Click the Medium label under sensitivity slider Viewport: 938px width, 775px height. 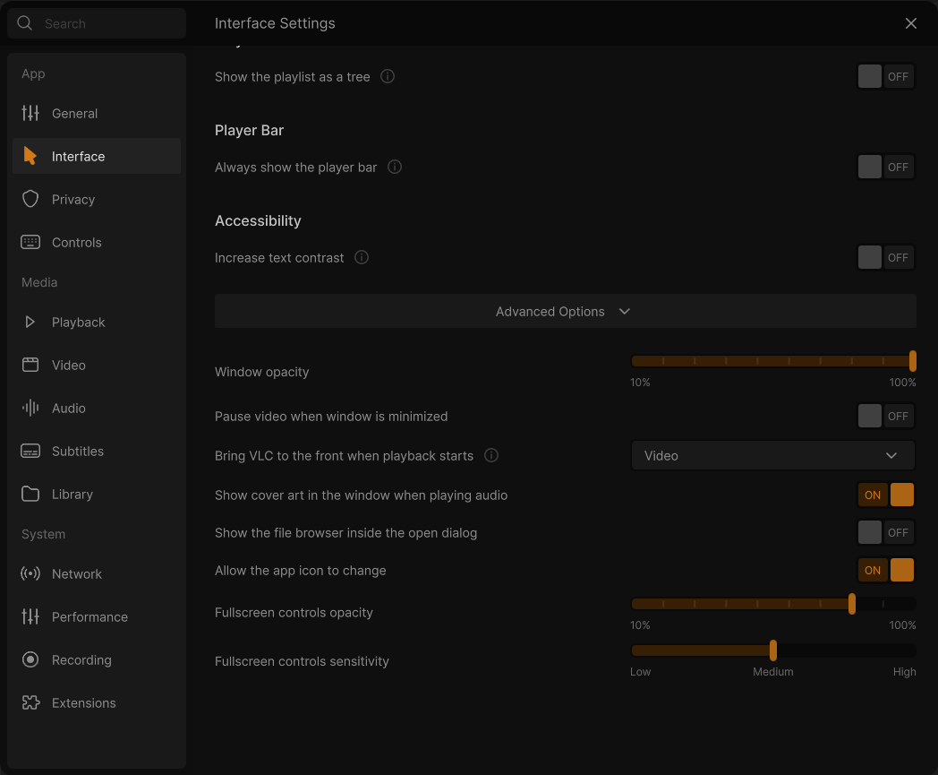click(x=773, y=671)
